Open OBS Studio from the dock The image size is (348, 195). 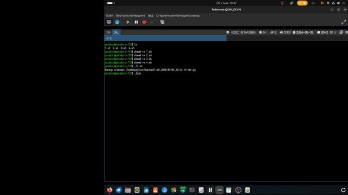238,190
